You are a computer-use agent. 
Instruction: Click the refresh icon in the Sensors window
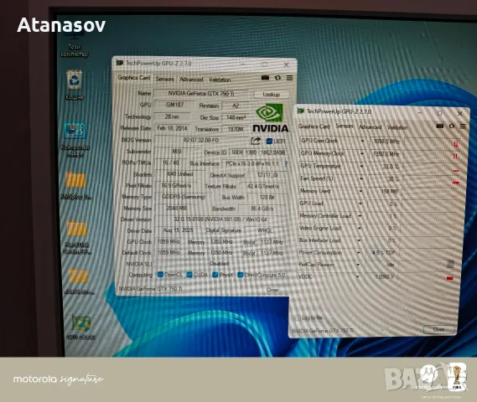[452, 126]
